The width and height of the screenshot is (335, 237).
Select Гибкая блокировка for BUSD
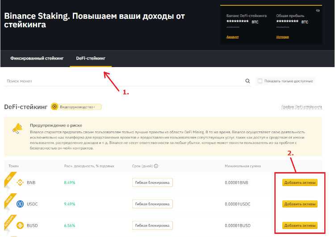click(x=152, y=225)
